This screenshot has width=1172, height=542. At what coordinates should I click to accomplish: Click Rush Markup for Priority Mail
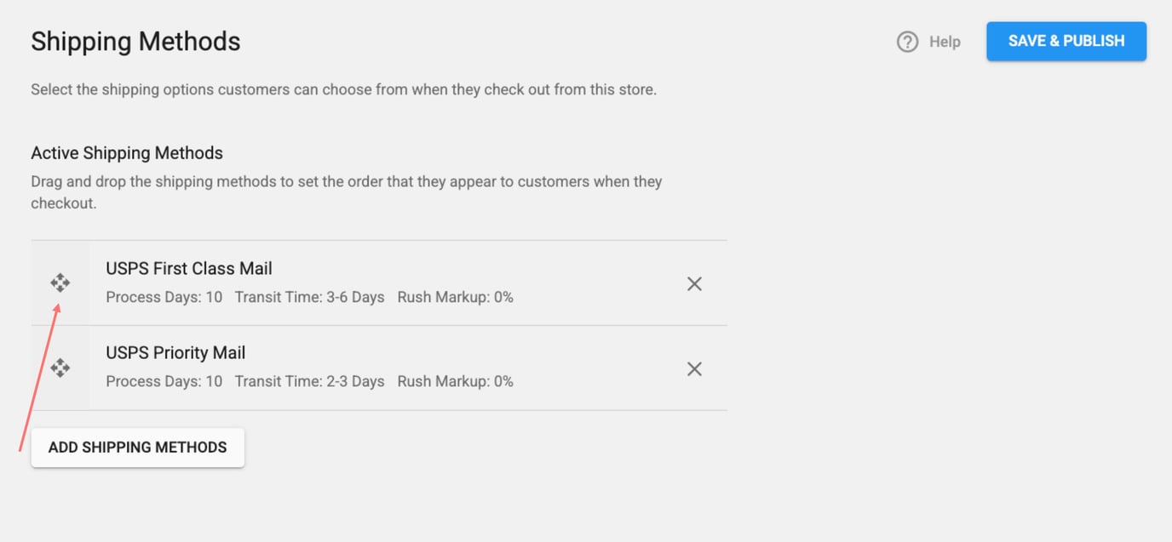click(x=455, y=381)
